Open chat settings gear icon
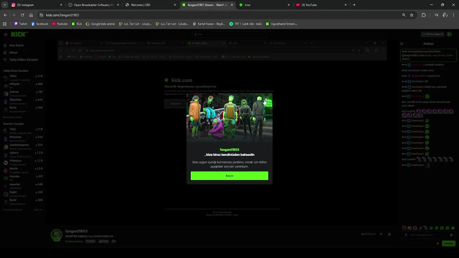This screenshot has height=258, width=459. (x=438, y=244)
